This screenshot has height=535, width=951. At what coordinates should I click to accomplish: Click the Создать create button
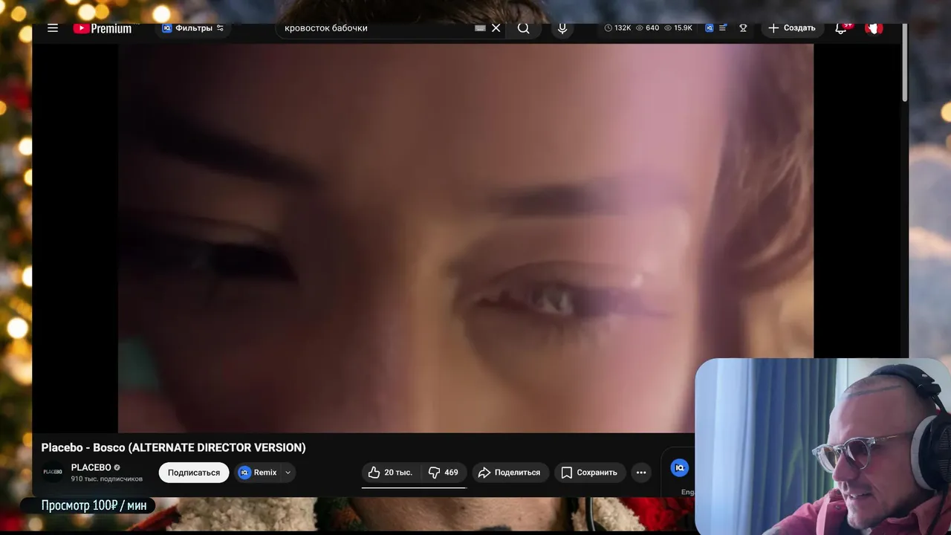click(x=792, y=28)
